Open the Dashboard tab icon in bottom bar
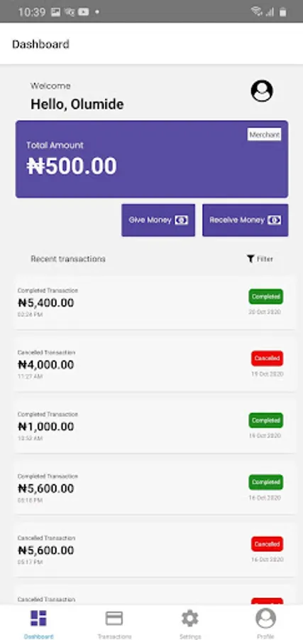The width and height of the screenshot is (303, 640). (x=39, y=618)
